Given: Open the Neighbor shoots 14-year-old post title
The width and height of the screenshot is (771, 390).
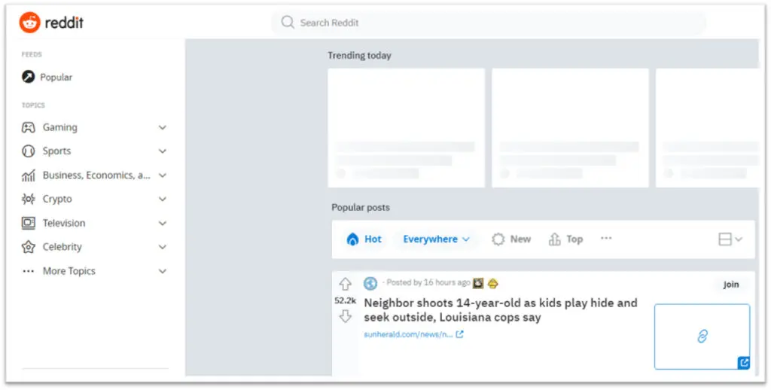Looking at the screenshot, I should pos(501,310).
